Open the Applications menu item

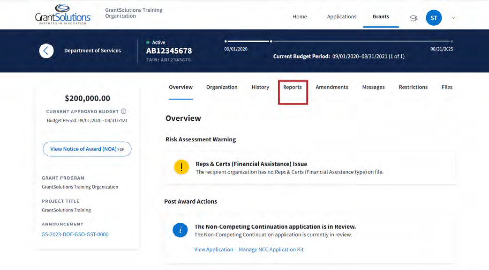(341, 17)
